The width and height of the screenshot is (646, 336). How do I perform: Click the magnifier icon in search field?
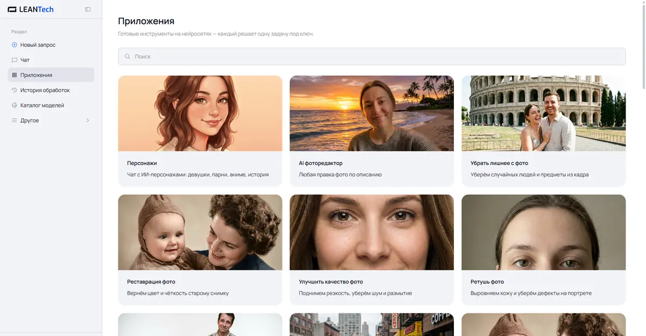coord(128,56)
